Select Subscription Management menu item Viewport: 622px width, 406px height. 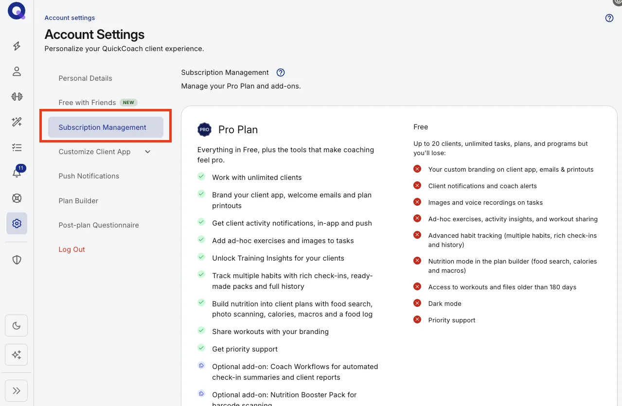click(106, 127)
